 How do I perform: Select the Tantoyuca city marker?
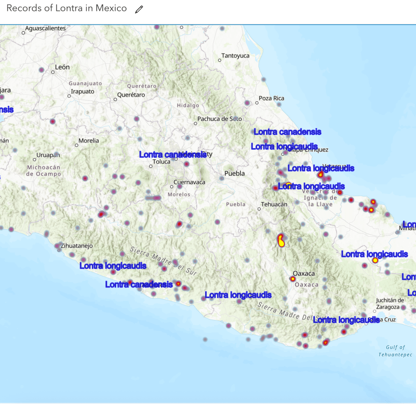[x=219, y=60]
